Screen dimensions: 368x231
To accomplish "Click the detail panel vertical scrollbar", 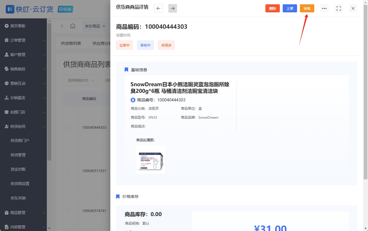I will click(366, 92).
